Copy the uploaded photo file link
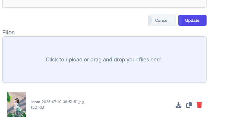 tap(189, 105)
